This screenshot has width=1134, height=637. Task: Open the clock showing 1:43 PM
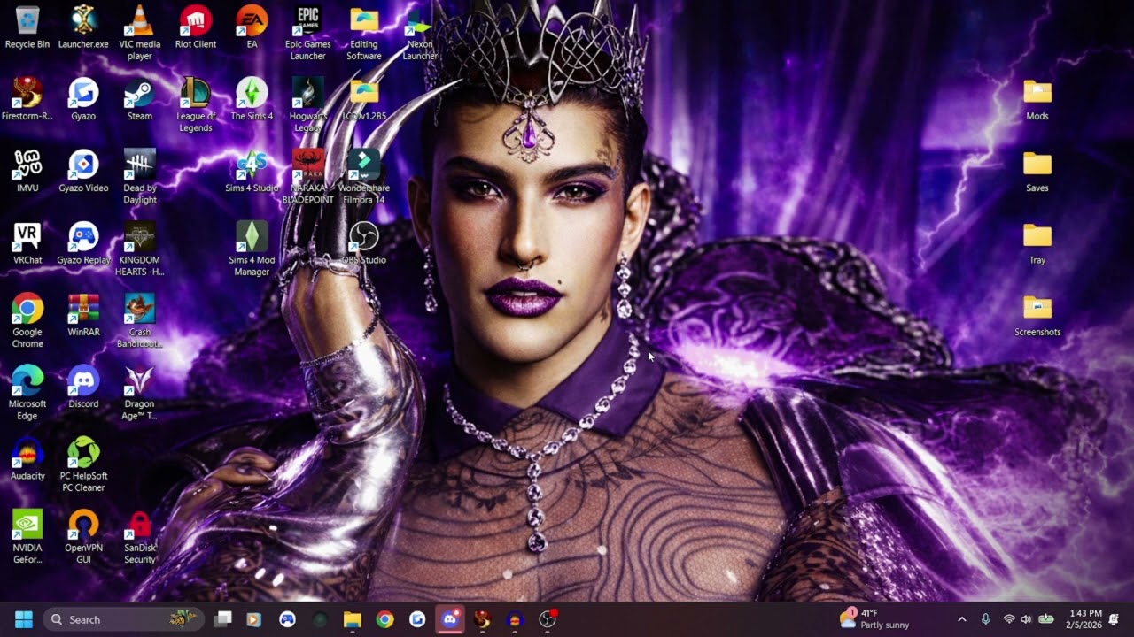click(x=1085, y=619)
